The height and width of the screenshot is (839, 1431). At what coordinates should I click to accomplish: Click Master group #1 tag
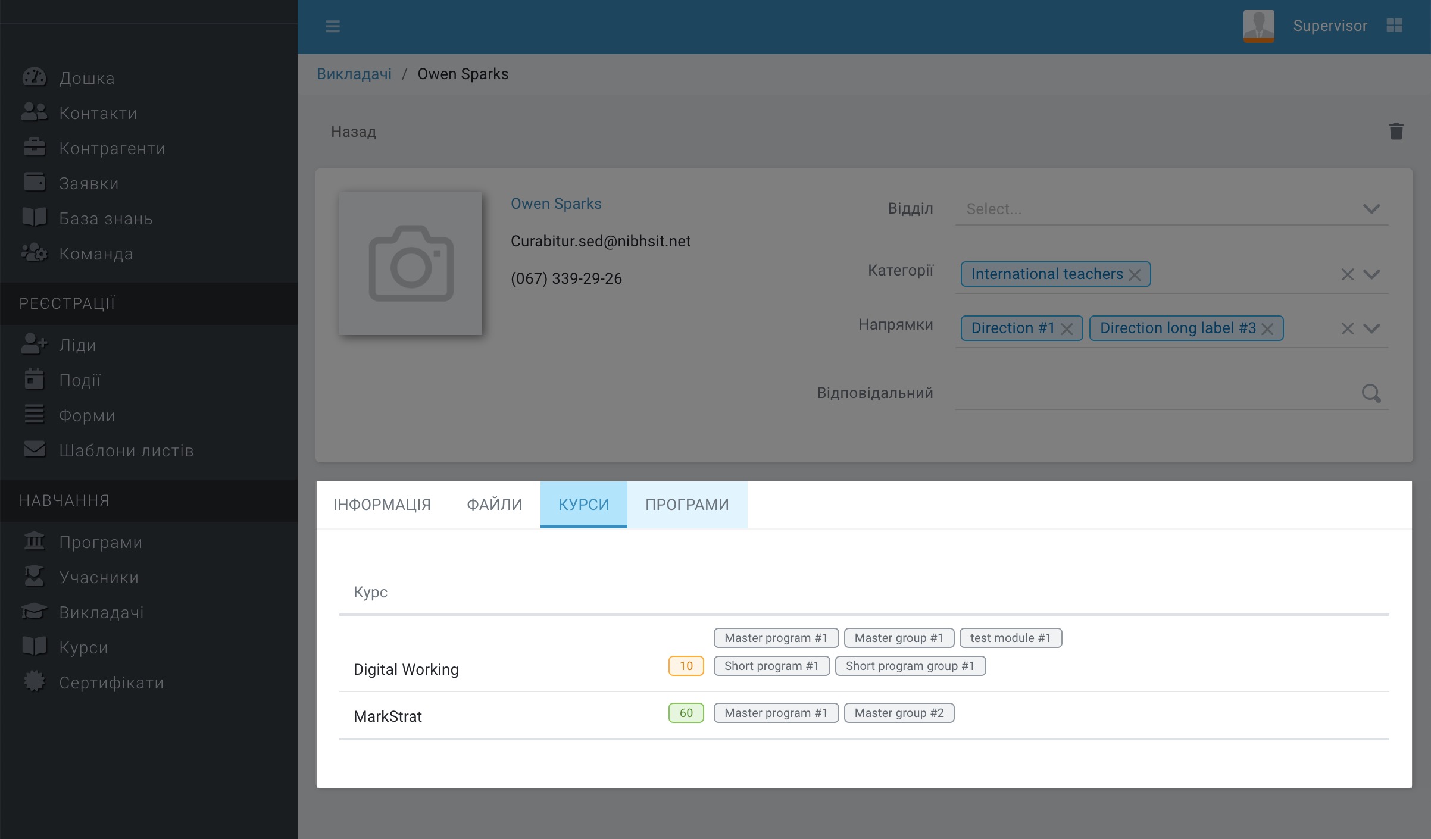[899, 638]
